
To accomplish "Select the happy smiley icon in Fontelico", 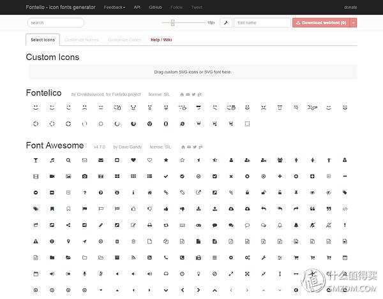I will tap(36, 108).
